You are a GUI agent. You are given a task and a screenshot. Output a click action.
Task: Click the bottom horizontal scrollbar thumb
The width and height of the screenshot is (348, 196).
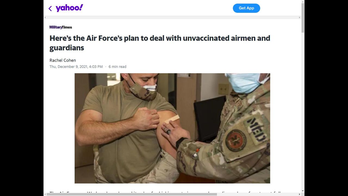[x=132, y=194]
